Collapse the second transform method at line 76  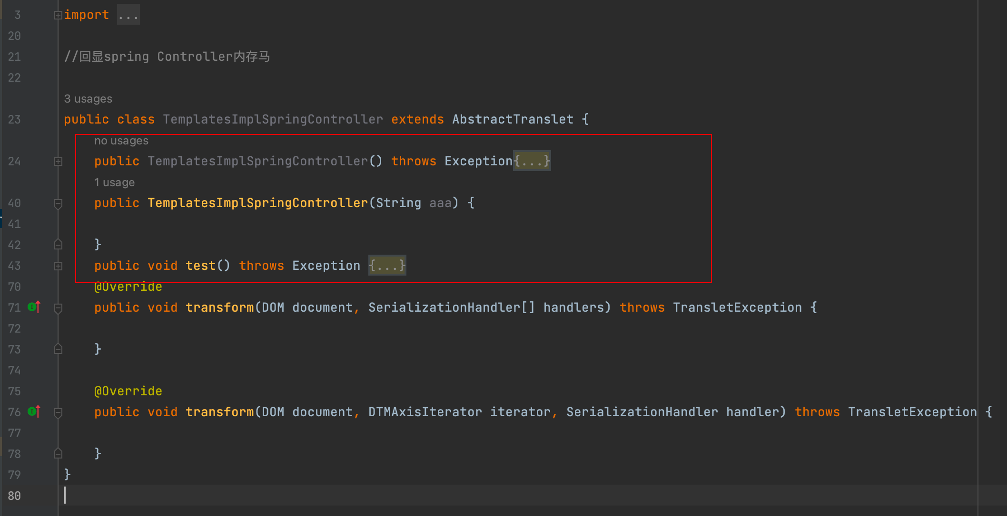[58, 412]
